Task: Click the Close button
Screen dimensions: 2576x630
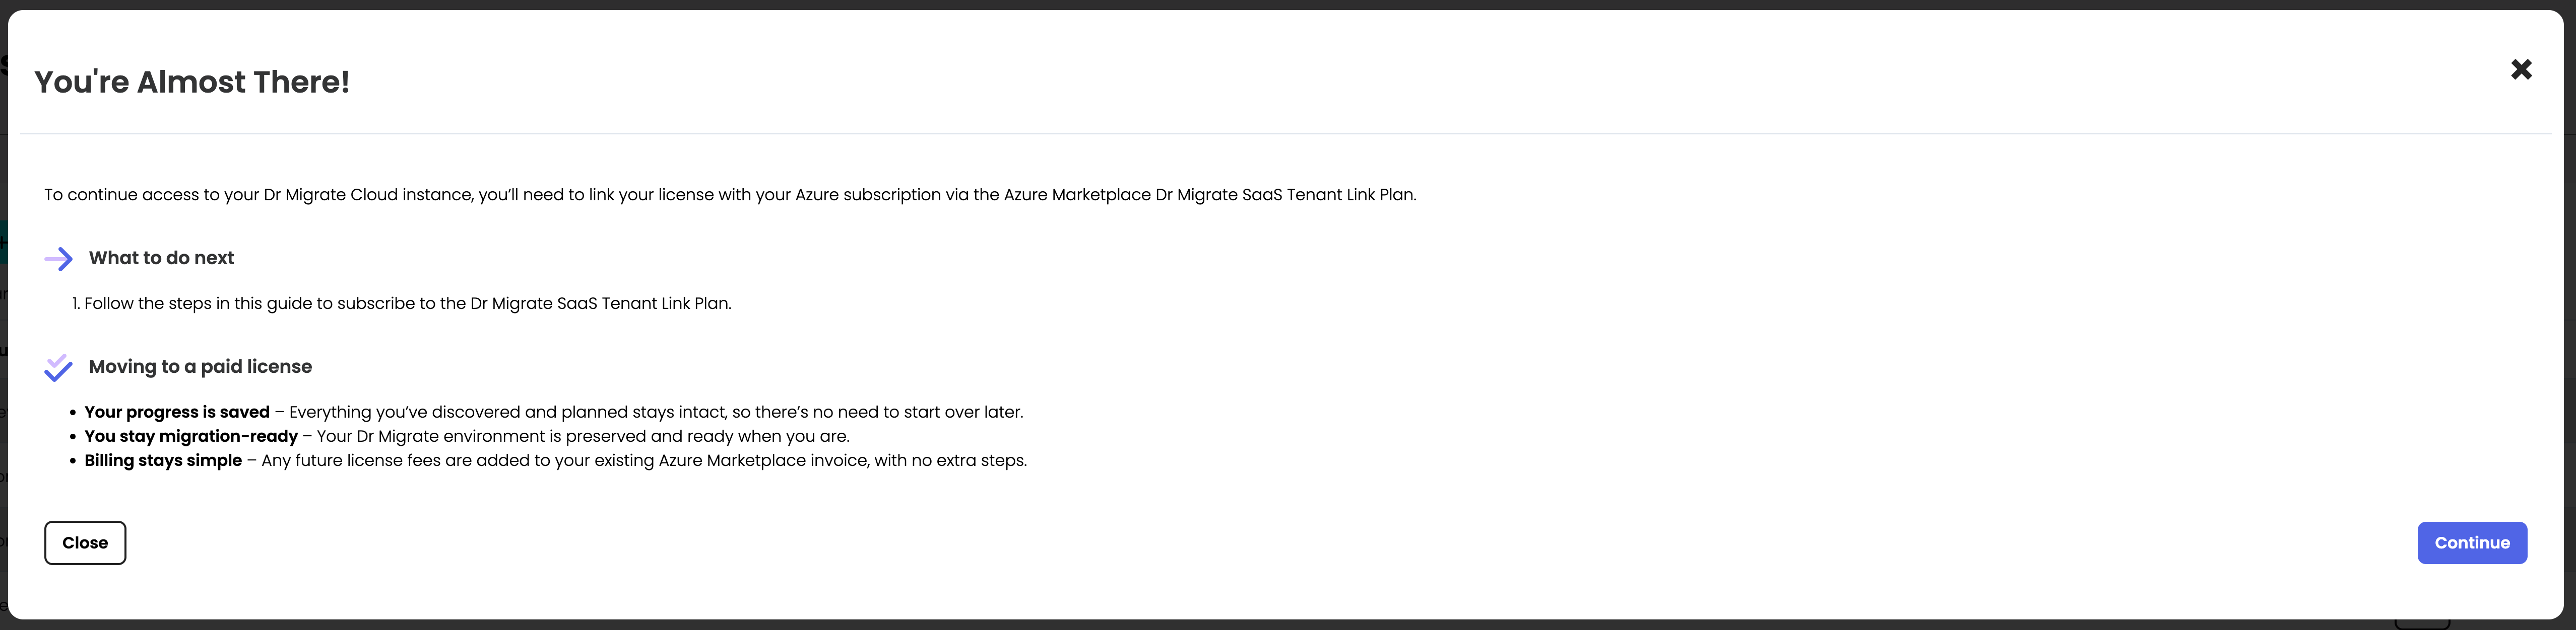Action: point(85,542)
